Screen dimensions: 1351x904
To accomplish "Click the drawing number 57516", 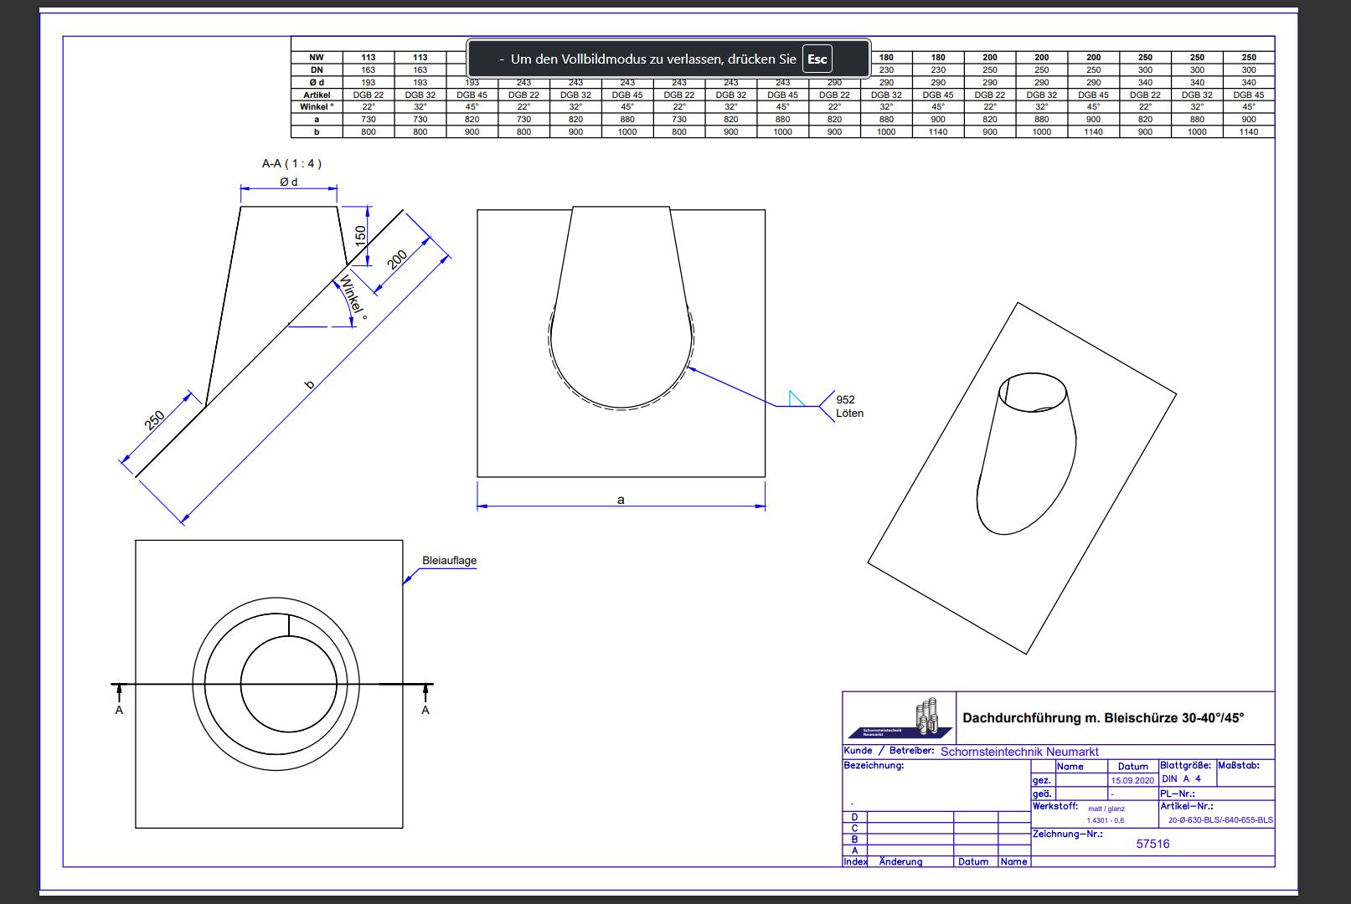I will point(1152,844).
